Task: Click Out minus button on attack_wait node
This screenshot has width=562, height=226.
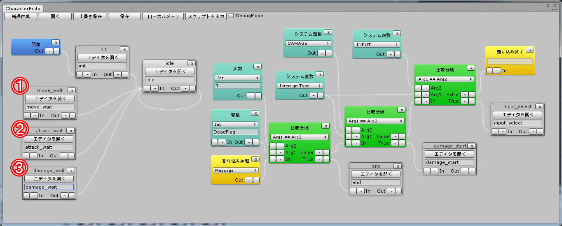Action: coord(63,156)
